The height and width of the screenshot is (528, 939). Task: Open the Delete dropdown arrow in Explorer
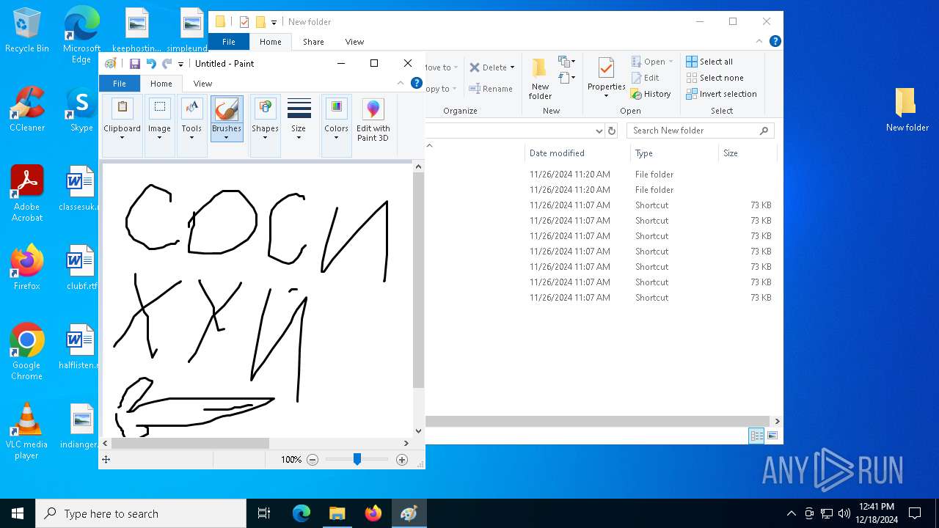coord(512,67)
